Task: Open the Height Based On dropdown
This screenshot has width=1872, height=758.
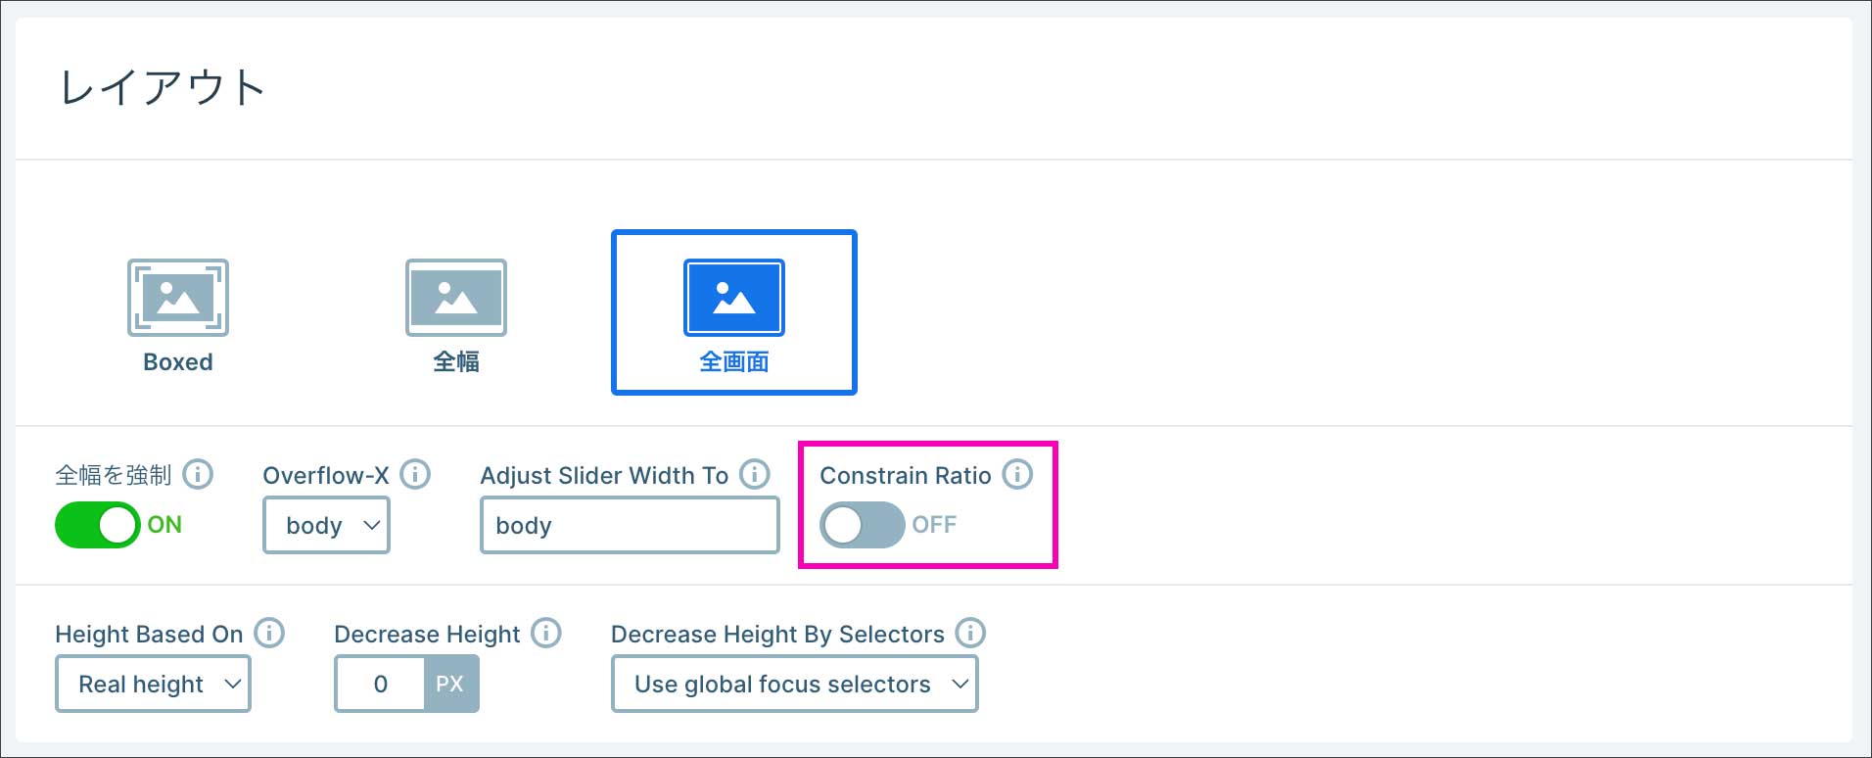Action: pyautogui.click(x=153, y=684)
